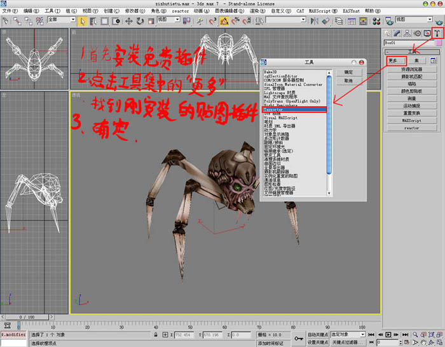The width and height of the screenshot is (445, 347).
Task: Open reactor menu
Action: [x=180, y=11]
